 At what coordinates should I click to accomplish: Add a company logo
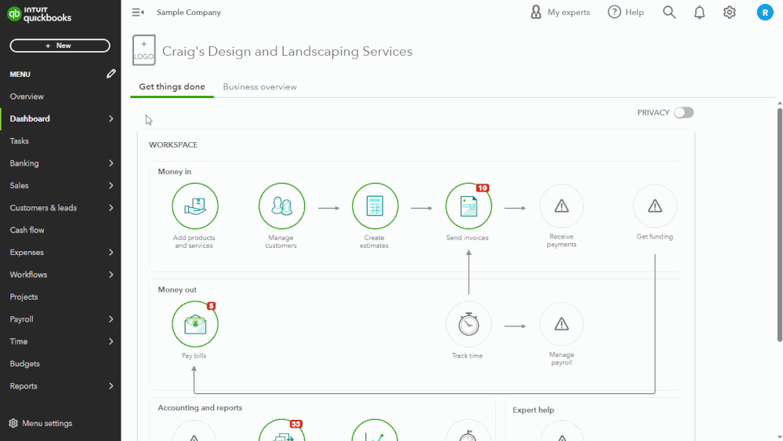coord(143,50)
